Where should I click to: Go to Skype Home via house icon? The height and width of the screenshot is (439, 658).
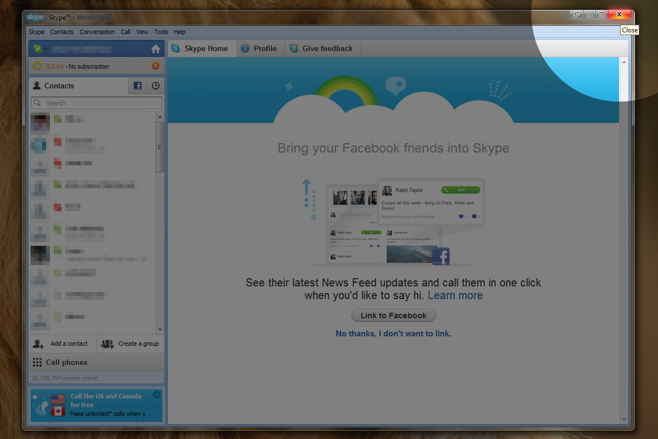(x=156, y=49)
